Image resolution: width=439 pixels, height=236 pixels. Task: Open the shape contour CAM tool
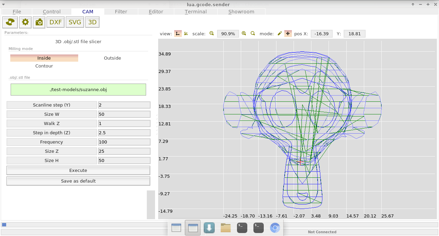pos(10,22)
